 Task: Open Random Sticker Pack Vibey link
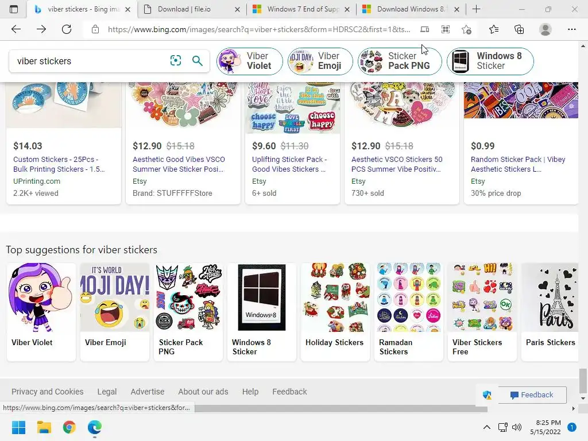[518, 164]
